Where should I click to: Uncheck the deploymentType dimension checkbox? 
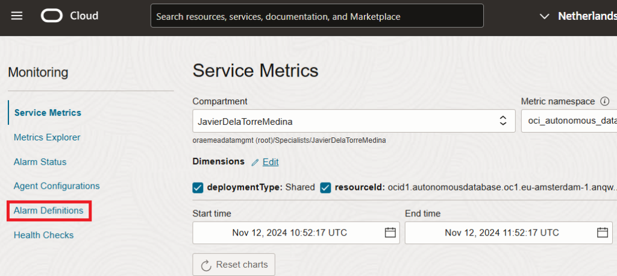pyautogui.click(x=198, y=187)
